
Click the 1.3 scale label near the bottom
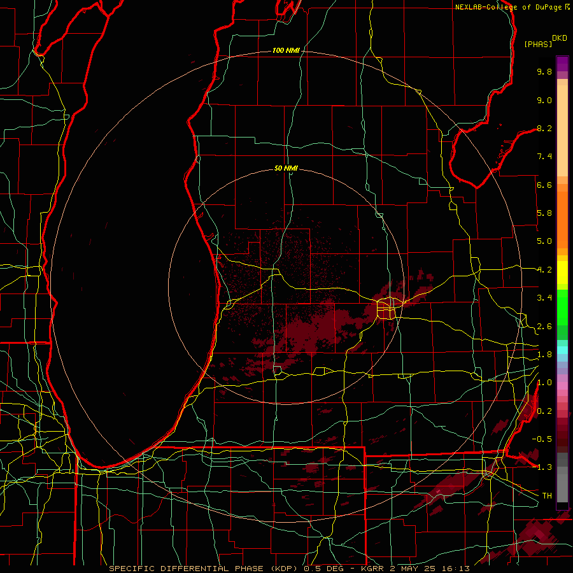(x=544, y=467)
